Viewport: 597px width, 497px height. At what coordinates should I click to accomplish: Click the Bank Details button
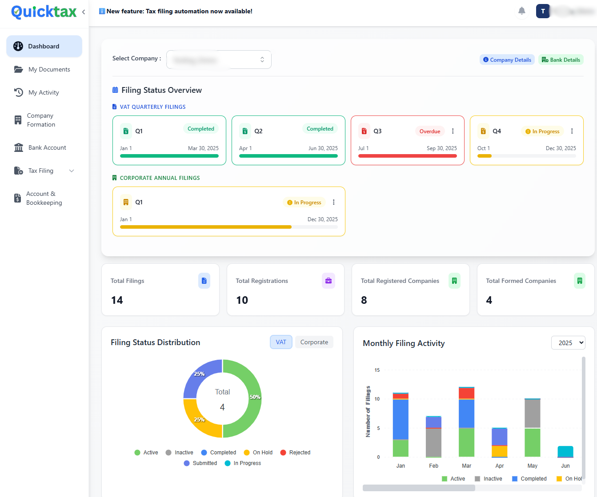(x=561, y=60)
